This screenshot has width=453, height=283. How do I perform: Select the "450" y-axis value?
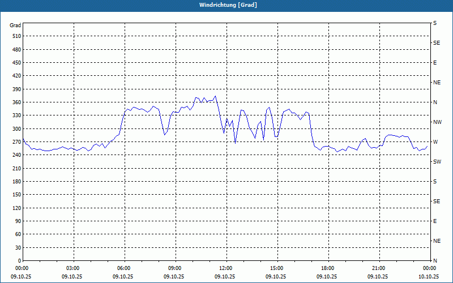point(17,63)
